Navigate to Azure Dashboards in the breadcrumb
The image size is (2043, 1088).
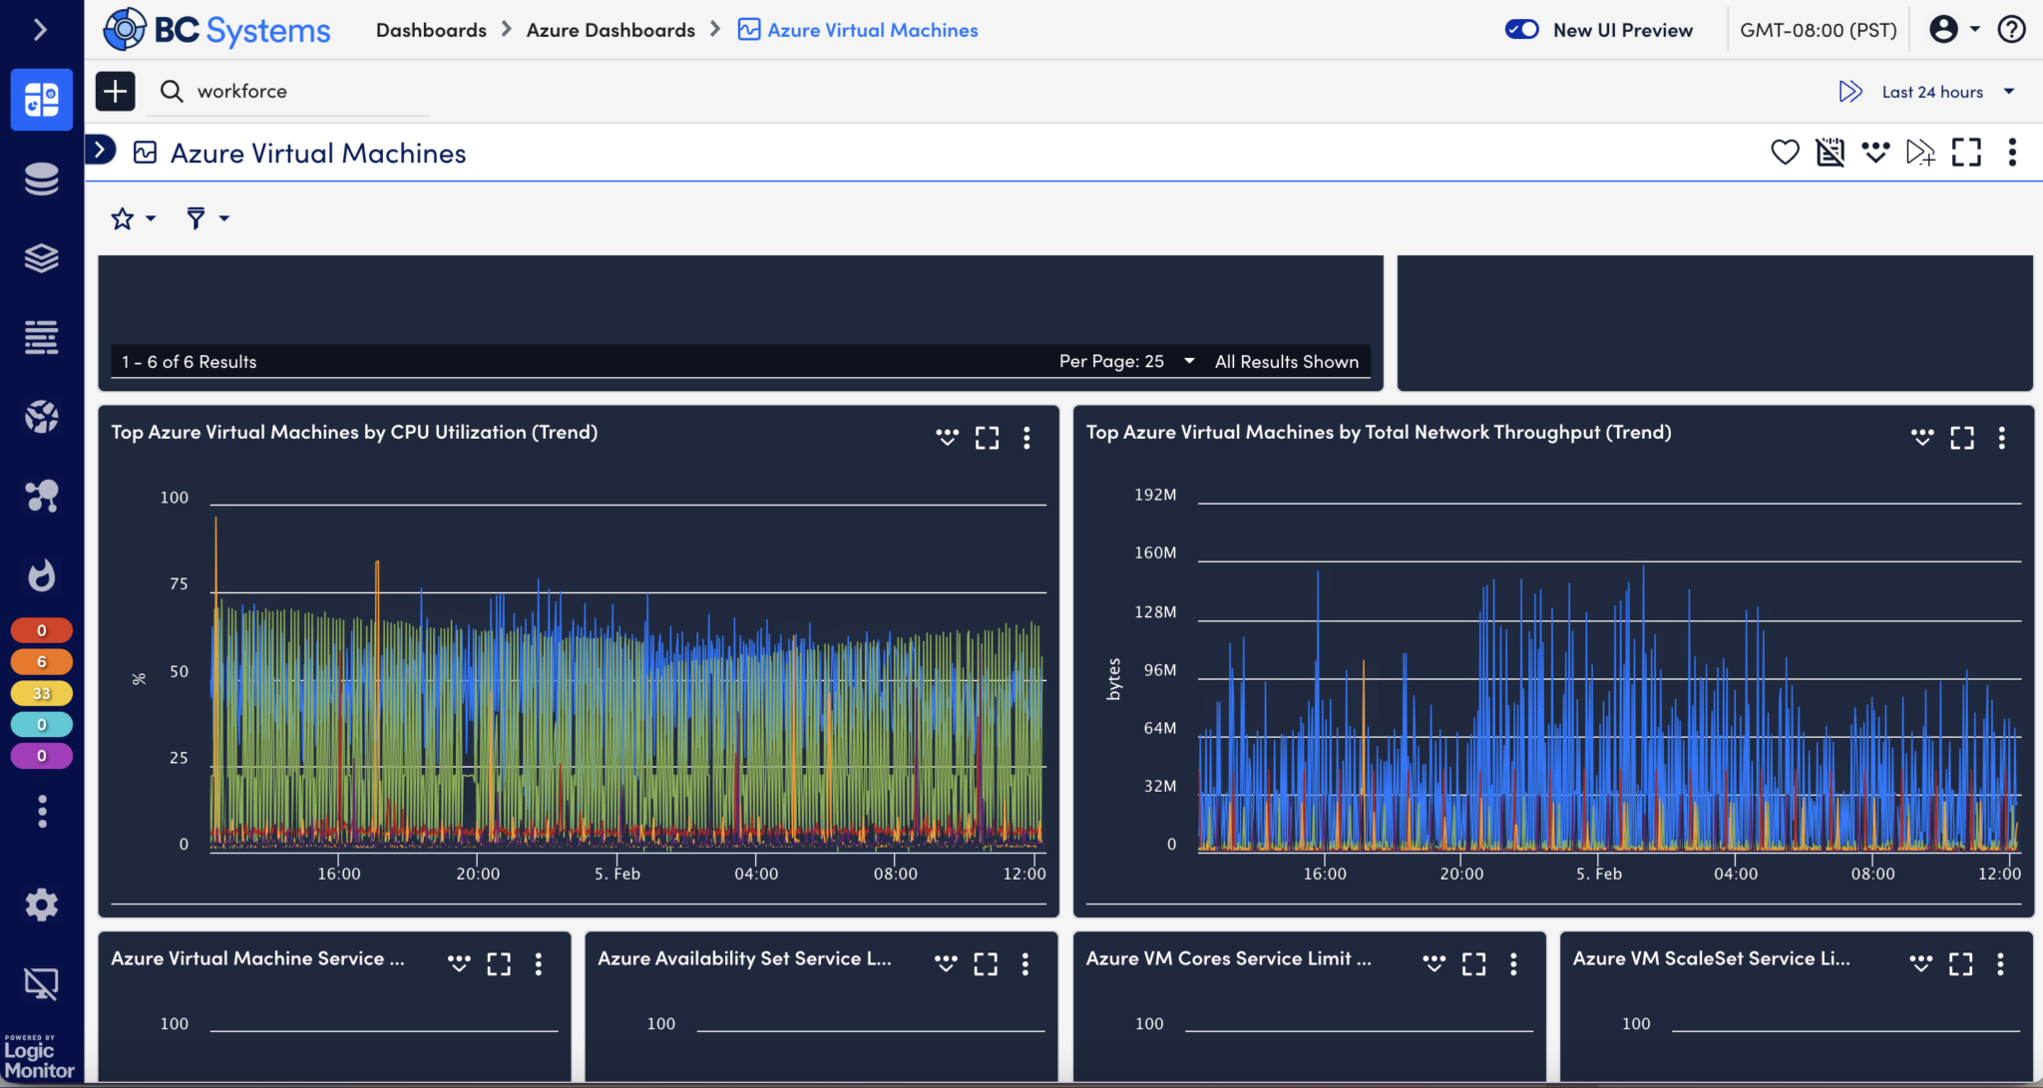tap(612, 29)
